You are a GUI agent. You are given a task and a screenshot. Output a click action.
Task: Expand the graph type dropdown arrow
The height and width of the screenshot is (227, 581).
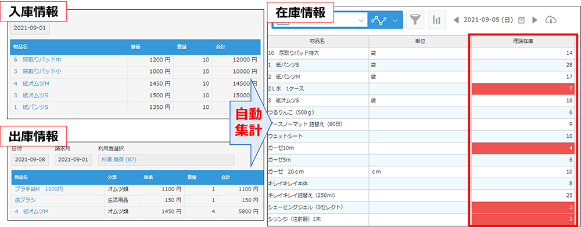click(395, 21)
